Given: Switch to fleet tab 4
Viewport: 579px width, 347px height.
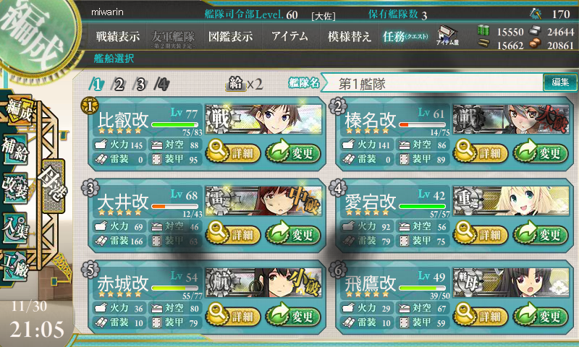Looking at the screenshot, I should tap(161, 85).
